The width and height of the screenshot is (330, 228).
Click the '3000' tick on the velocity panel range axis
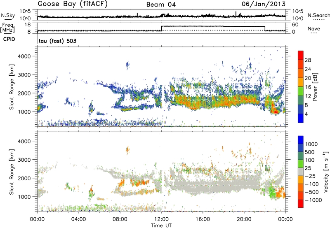[x=24, y=160]
